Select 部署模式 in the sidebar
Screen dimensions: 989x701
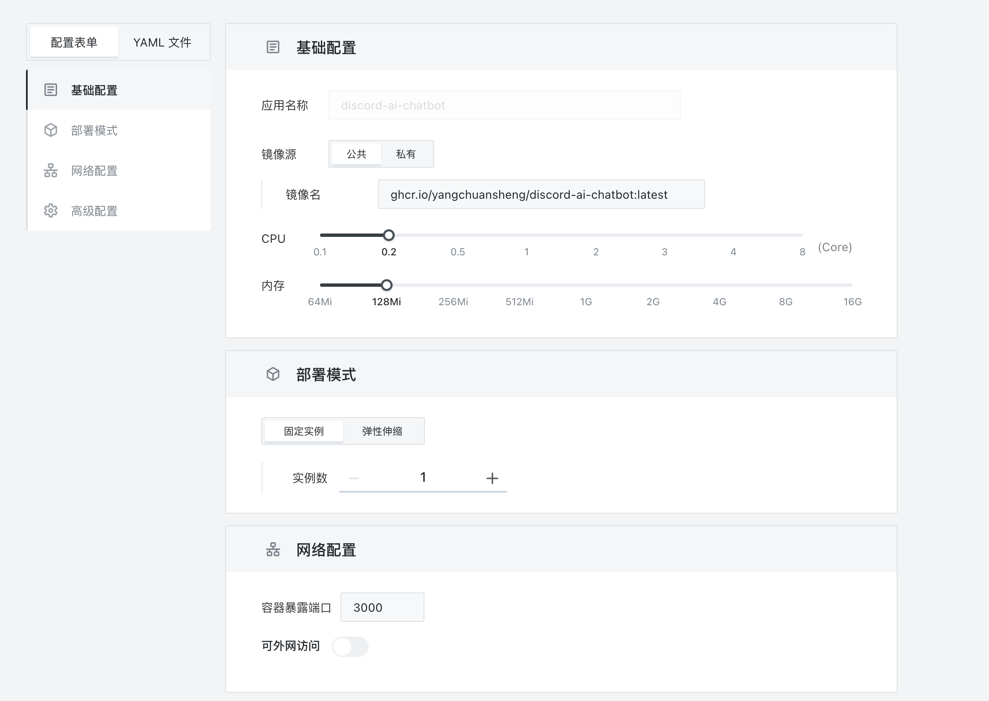pos(119,130)
